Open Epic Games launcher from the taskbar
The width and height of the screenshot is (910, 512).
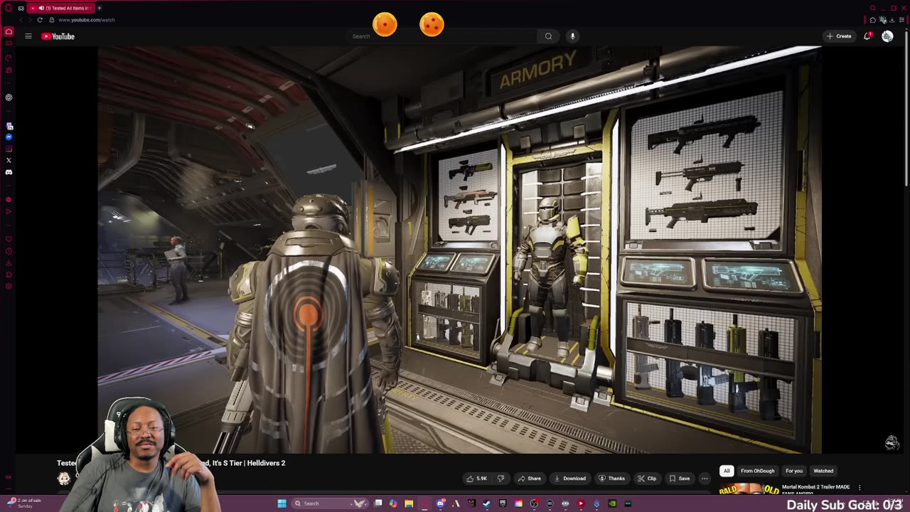click(x=503, y=503)
